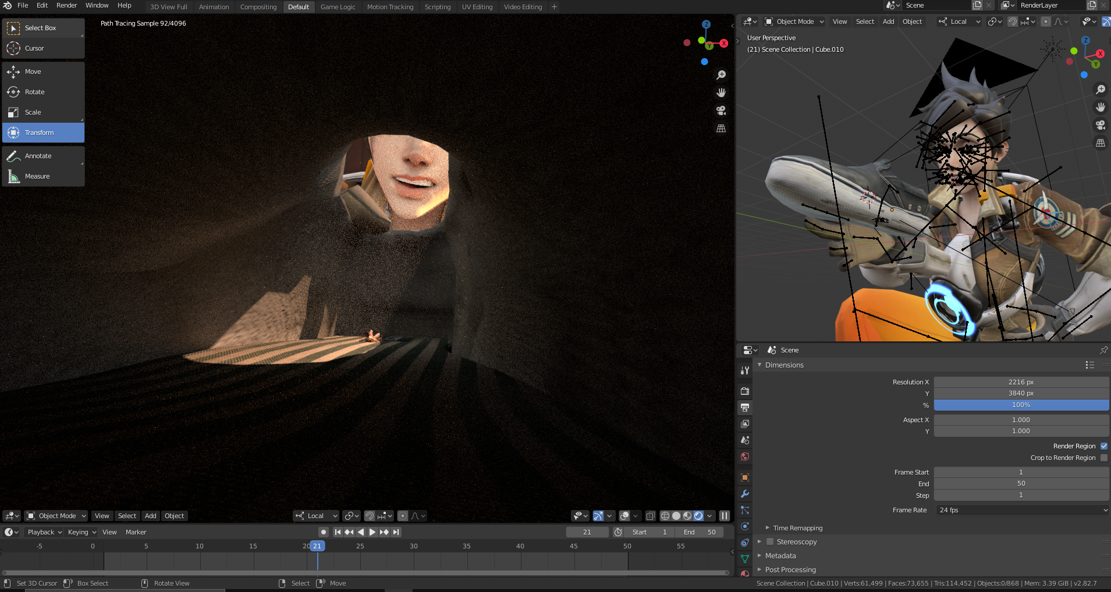This screenshot has width=1111, height=592.
Task: Click the auto-keying record button
Action: pos(324,532)
